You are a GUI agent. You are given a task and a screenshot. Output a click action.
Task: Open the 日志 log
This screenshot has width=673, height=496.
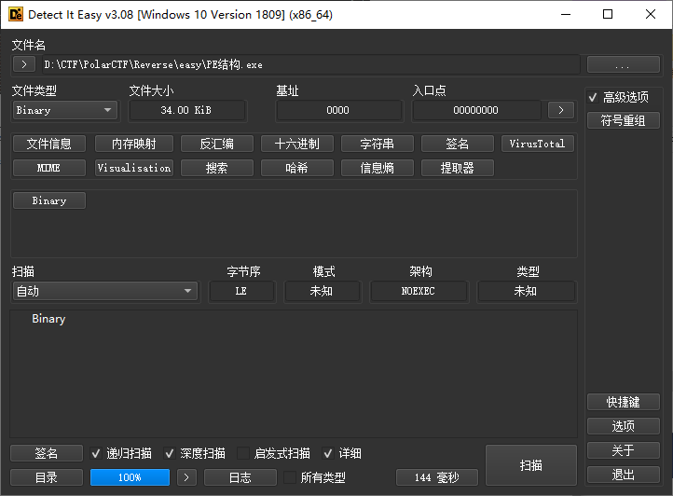[240, 477]
